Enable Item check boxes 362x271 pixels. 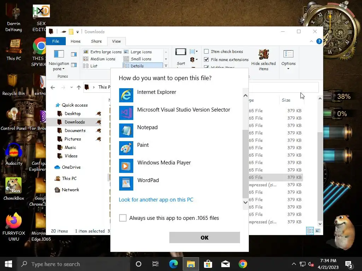coord(206,52)
